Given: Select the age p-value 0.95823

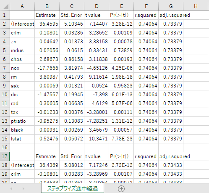Looking at the screenshot, I should coord(121,86).
